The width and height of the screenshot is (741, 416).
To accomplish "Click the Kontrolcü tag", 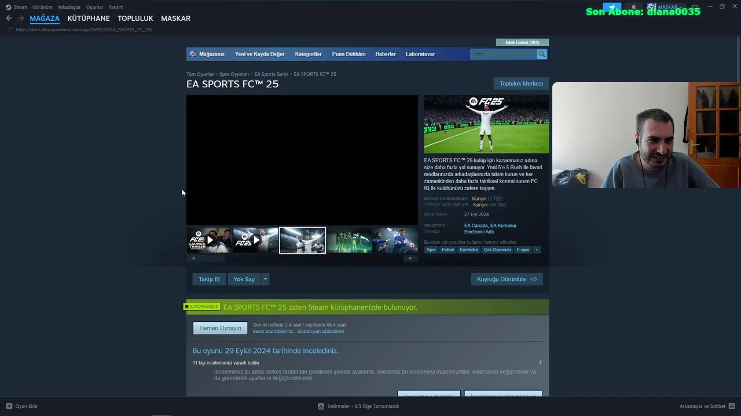I will coord(469,250).
